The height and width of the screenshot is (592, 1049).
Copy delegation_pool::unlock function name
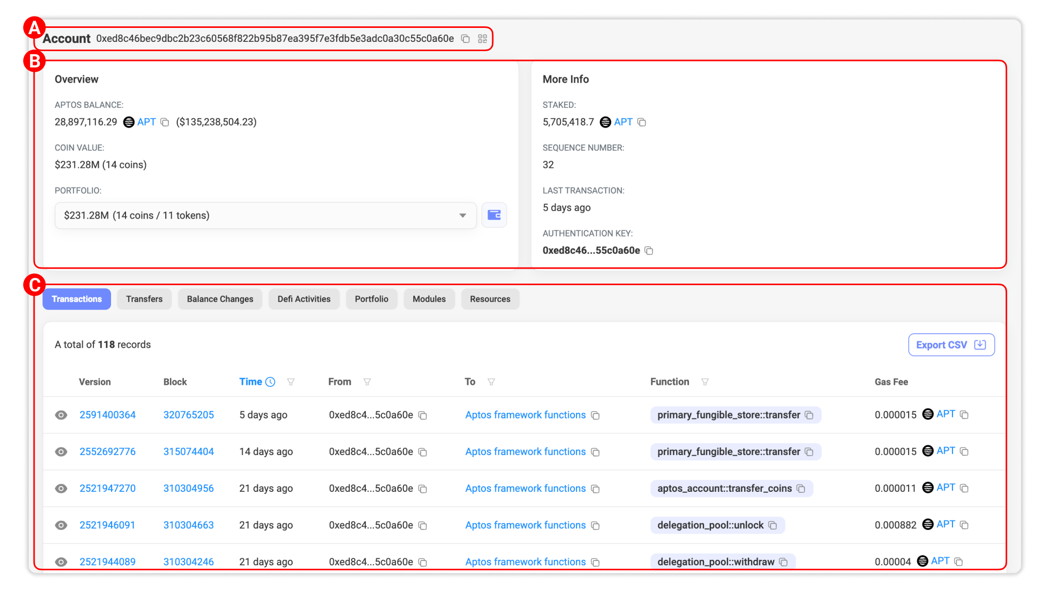773,525
